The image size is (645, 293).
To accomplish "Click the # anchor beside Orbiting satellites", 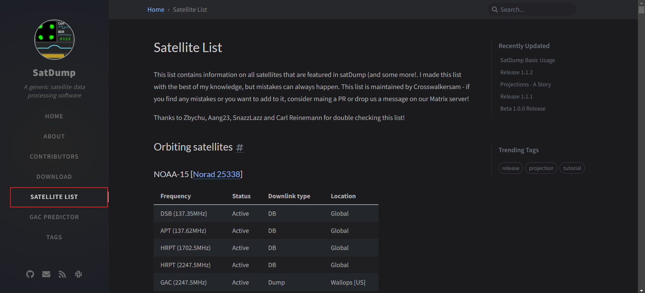I will (x=240, y=147).
